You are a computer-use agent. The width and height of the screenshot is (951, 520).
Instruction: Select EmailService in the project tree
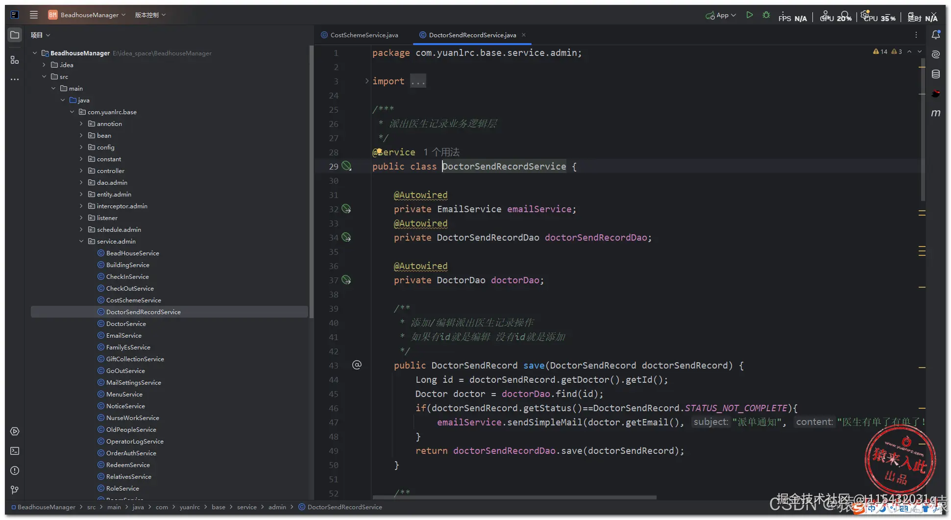pyautogui.click(x=124, y=335)
